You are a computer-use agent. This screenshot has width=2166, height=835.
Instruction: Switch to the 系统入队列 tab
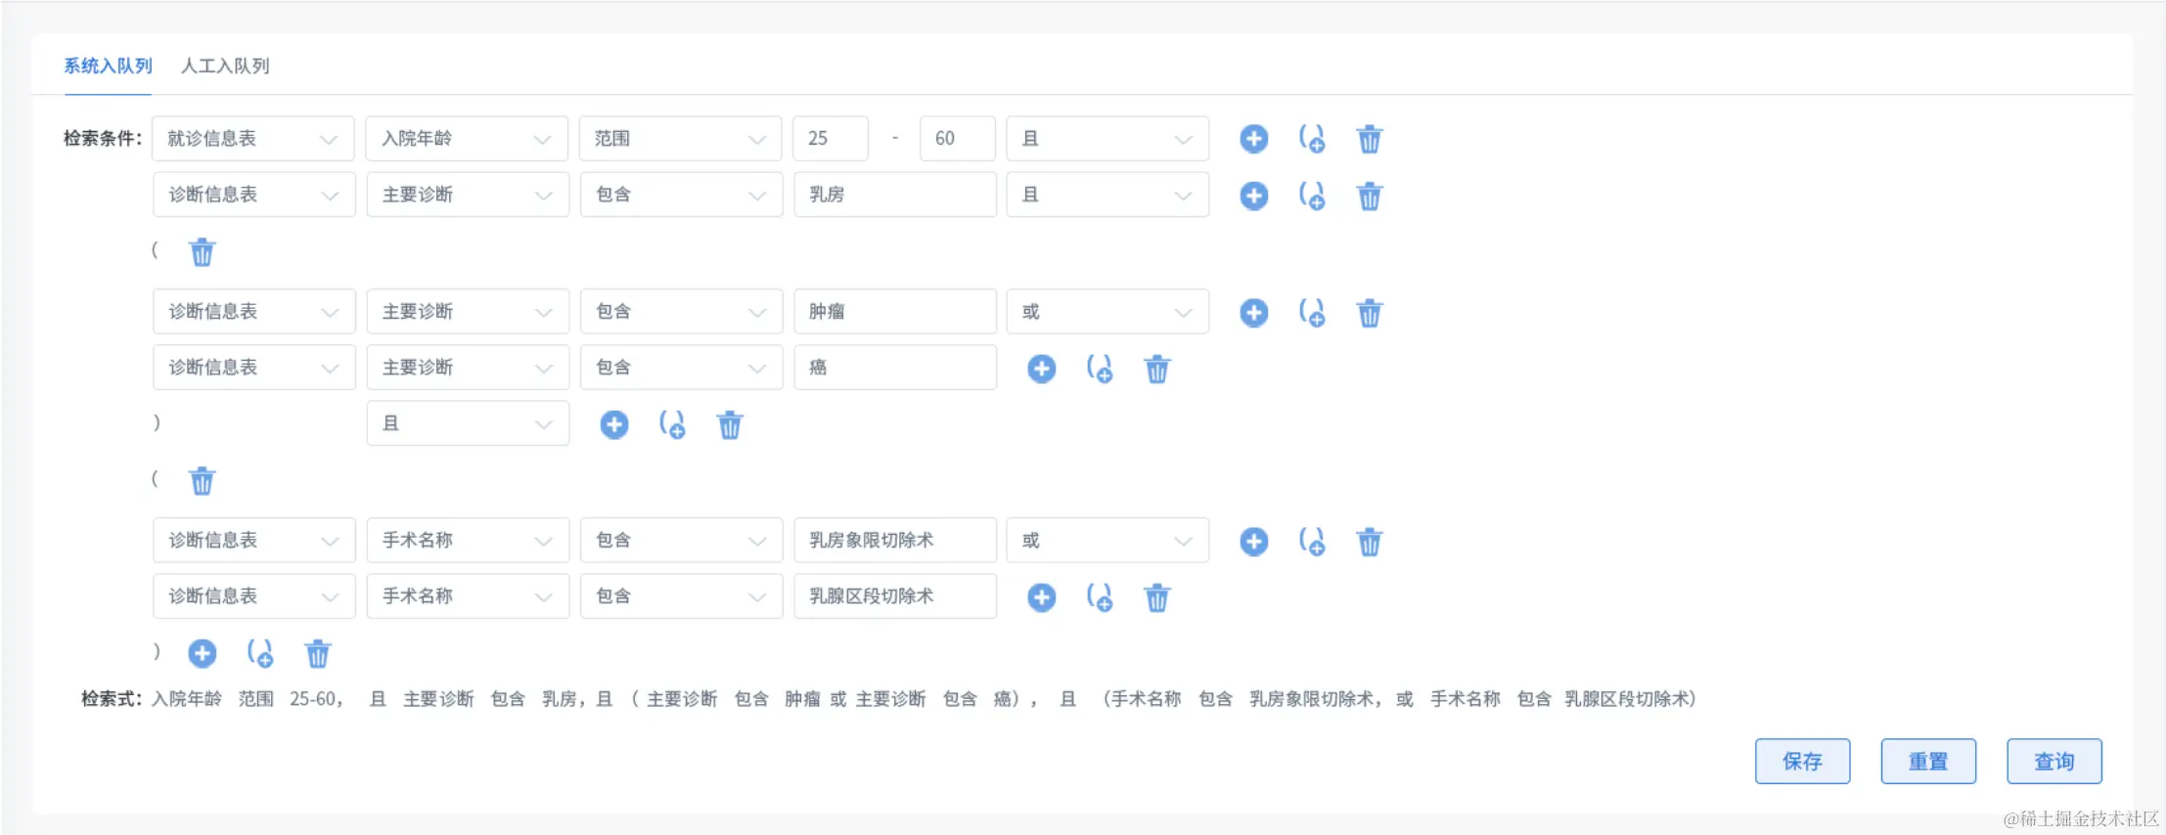108,66
